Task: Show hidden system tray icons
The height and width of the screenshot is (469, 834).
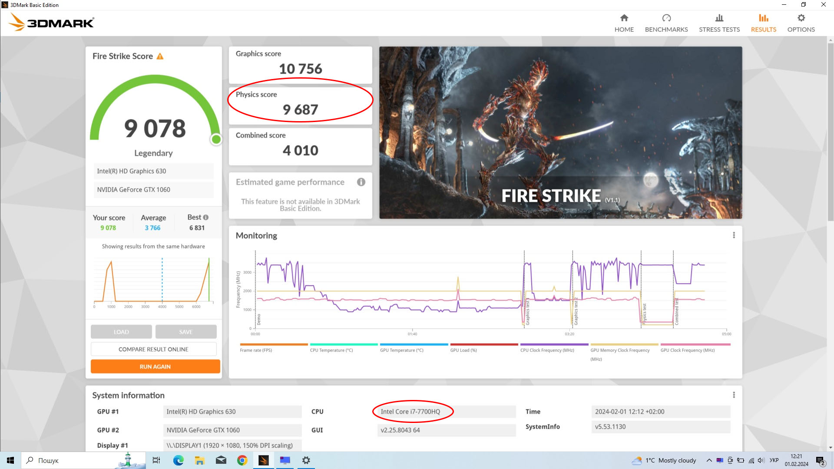Action: pyautogui.click(x=709, y=460)
